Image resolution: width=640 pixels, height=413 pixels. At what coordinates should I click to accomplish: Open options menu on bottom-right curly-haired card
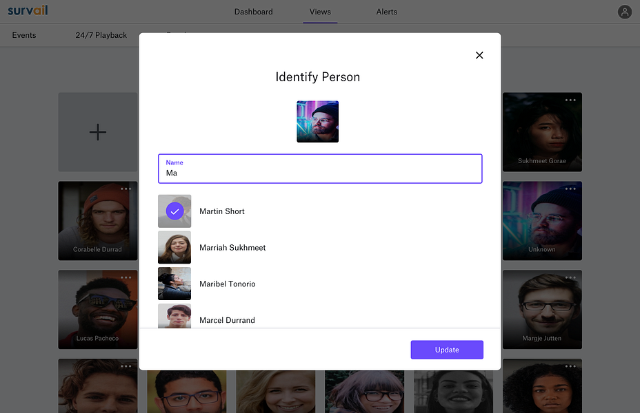pyautogui.click(x=570, y=367)
